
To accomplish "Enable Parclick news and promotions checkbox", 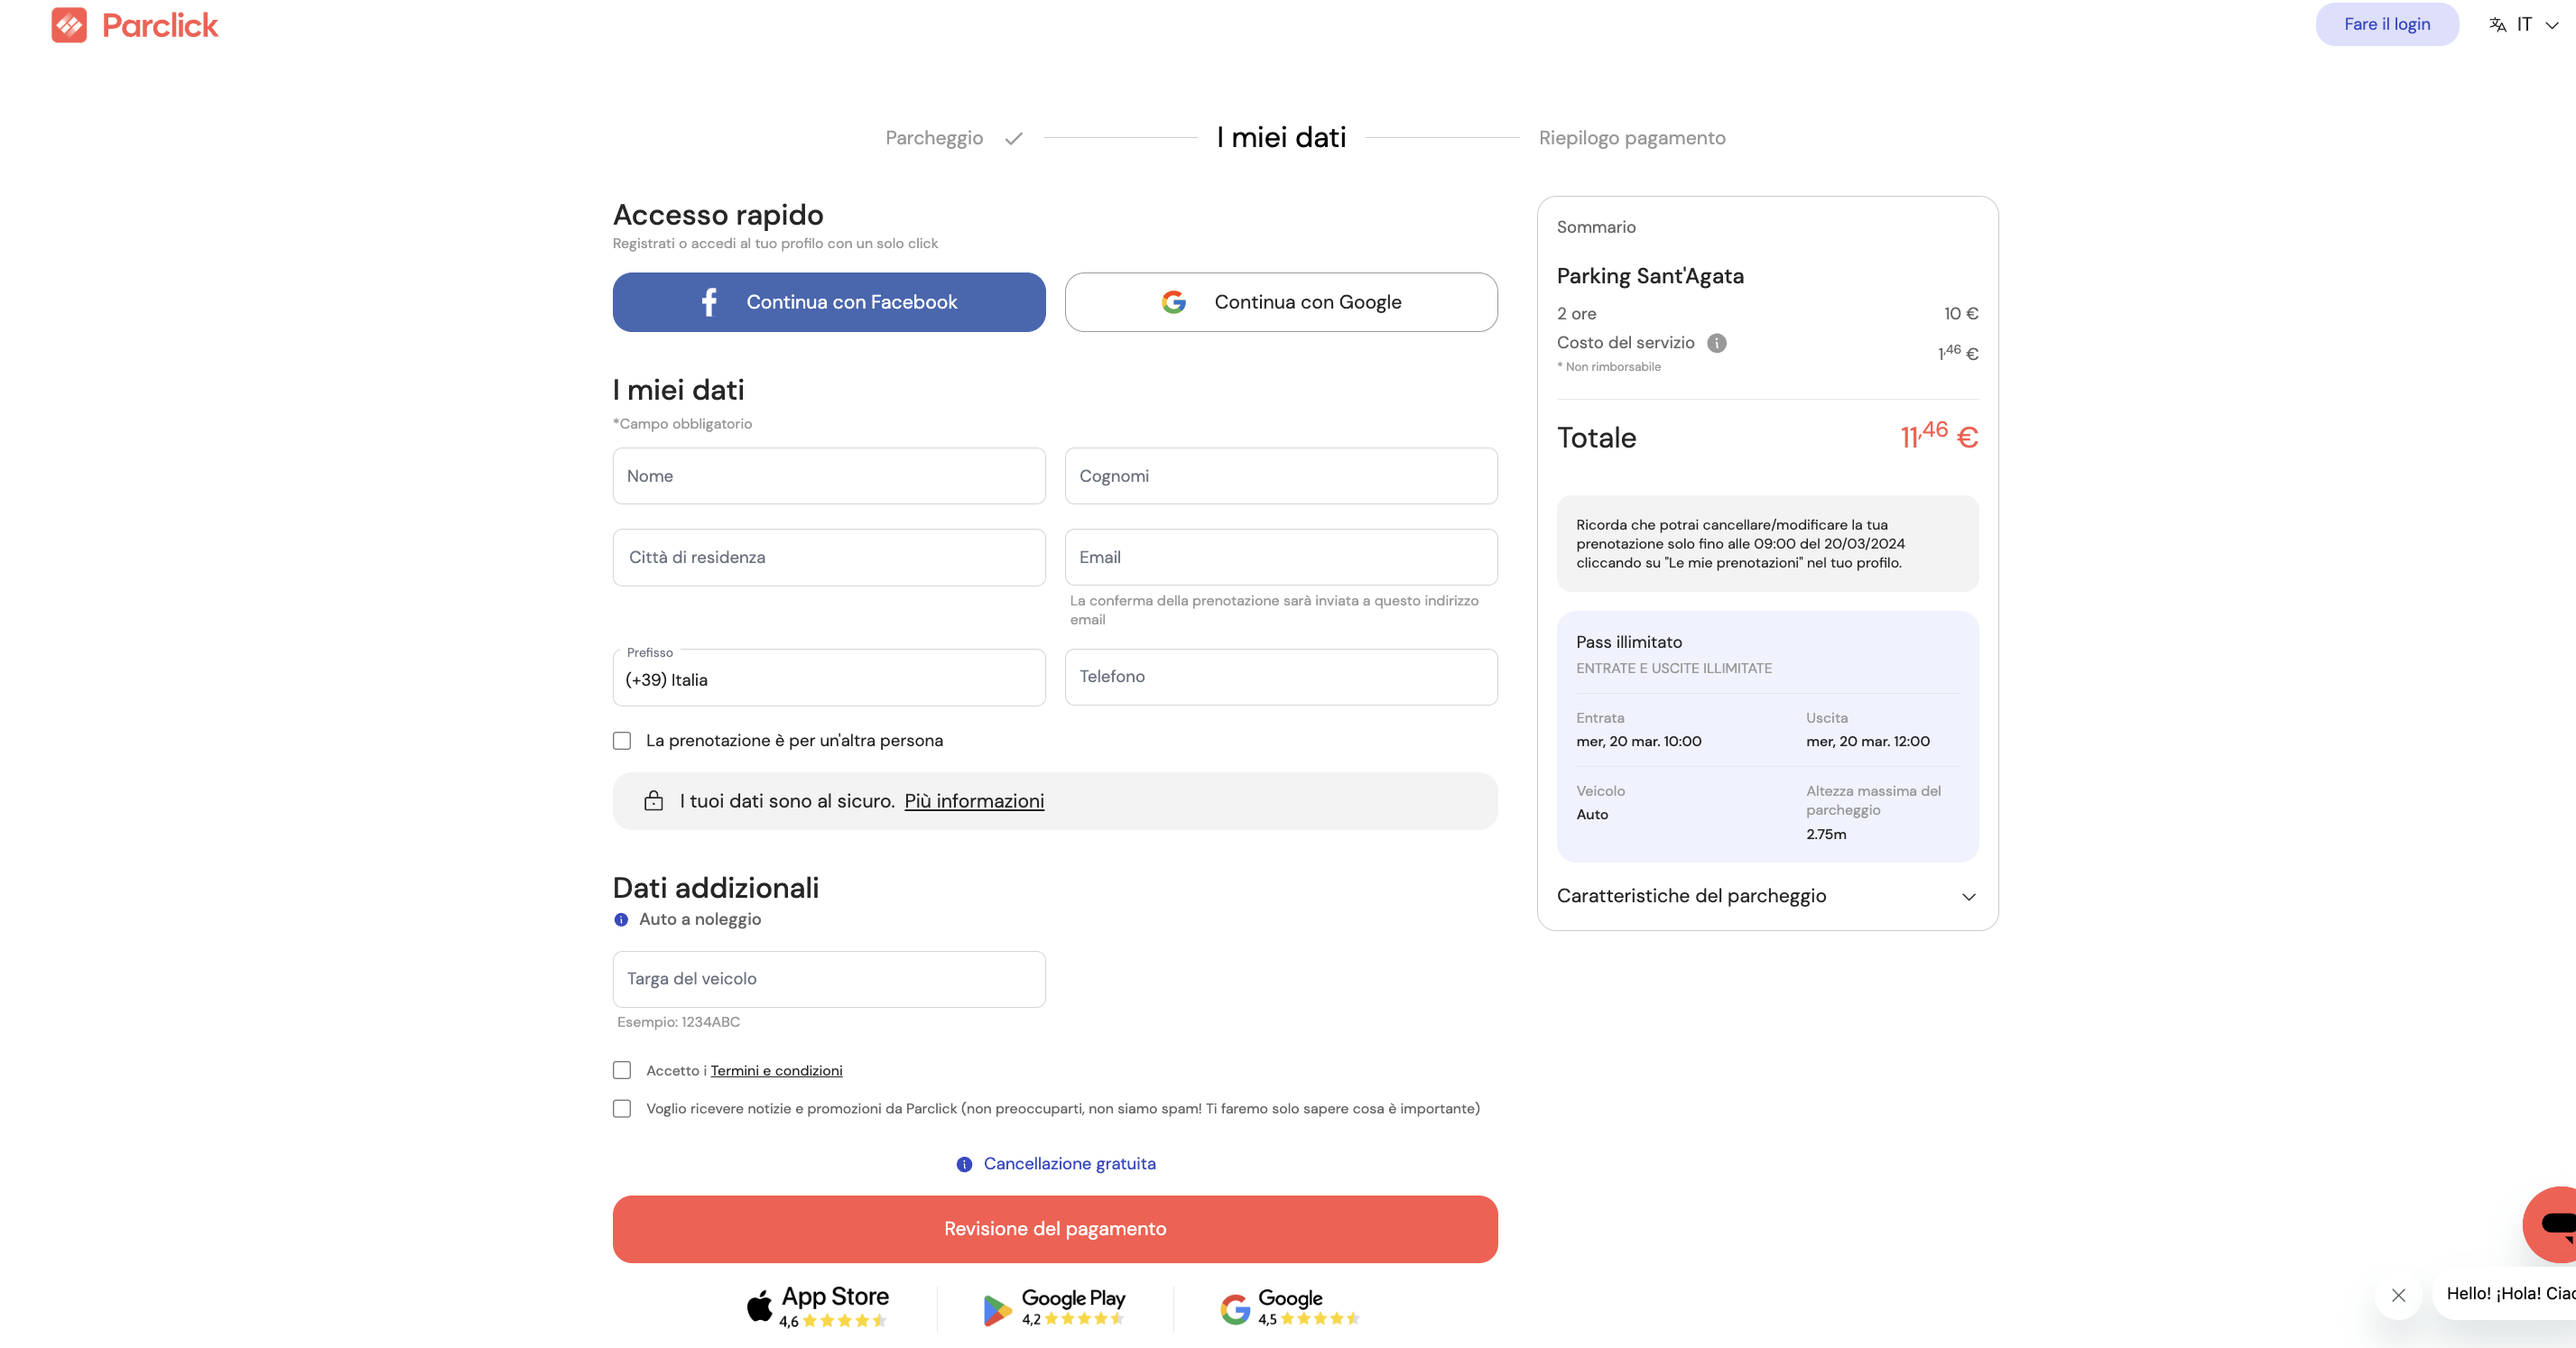I will point(622,1109).
